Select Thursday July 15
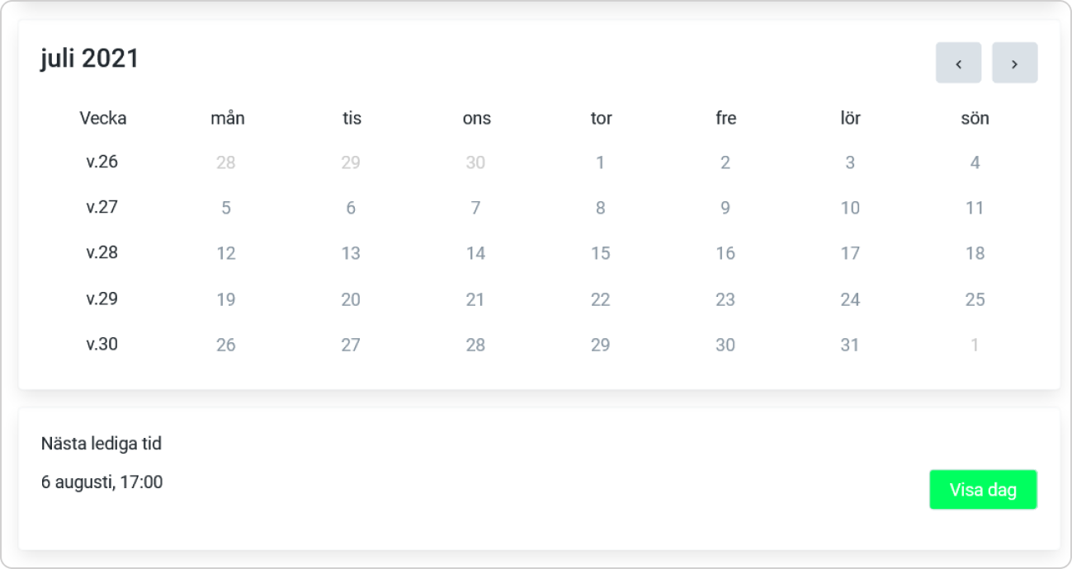The width and height of the screenshot is (1072, 569). click(x=601, y=253)
